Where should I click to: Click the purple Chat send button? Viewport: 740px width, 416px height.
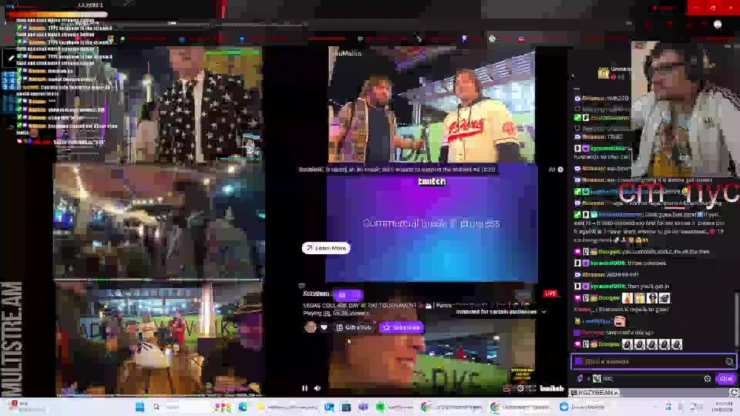726,379
